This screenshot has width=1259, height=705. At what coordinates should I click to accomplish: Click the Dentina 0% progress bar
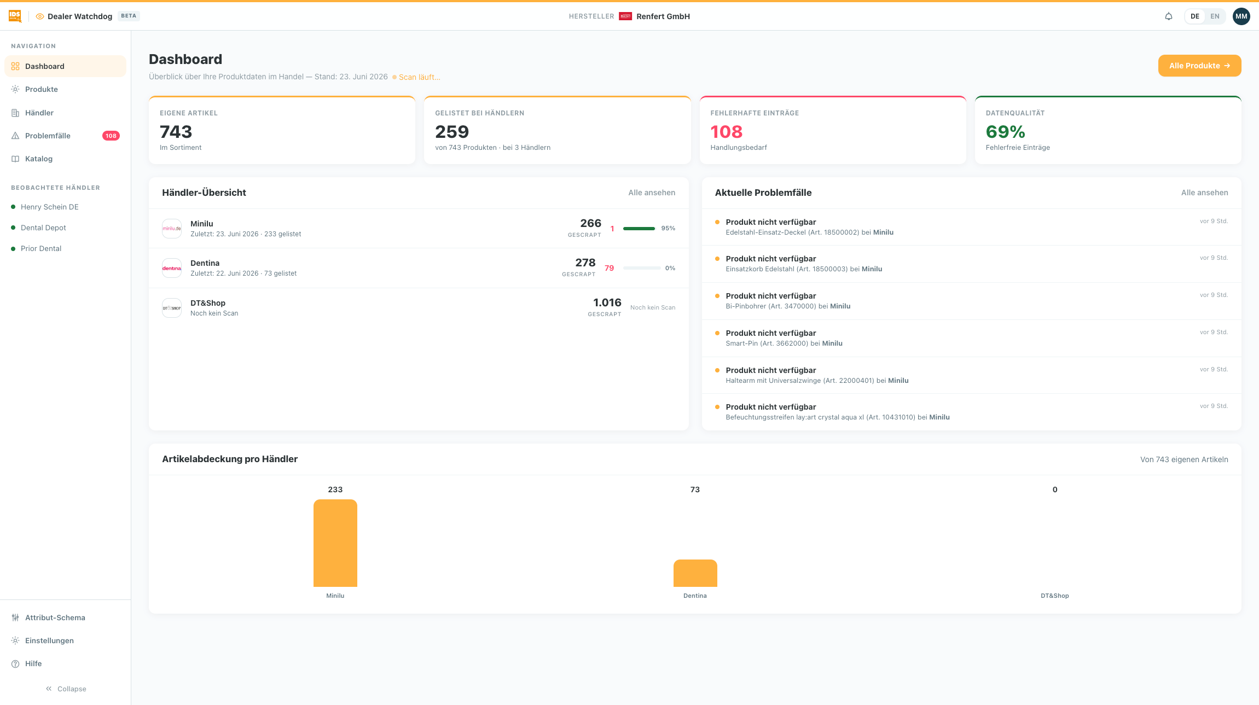pos(642,268)
